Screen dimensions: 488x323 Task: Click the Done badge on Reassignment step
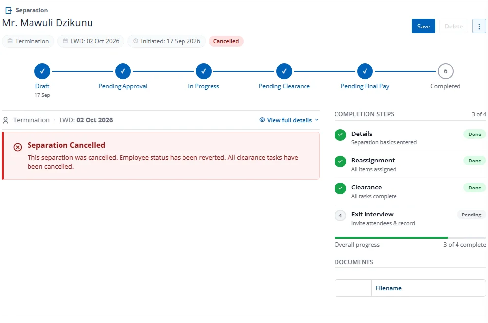click(475, 161)
